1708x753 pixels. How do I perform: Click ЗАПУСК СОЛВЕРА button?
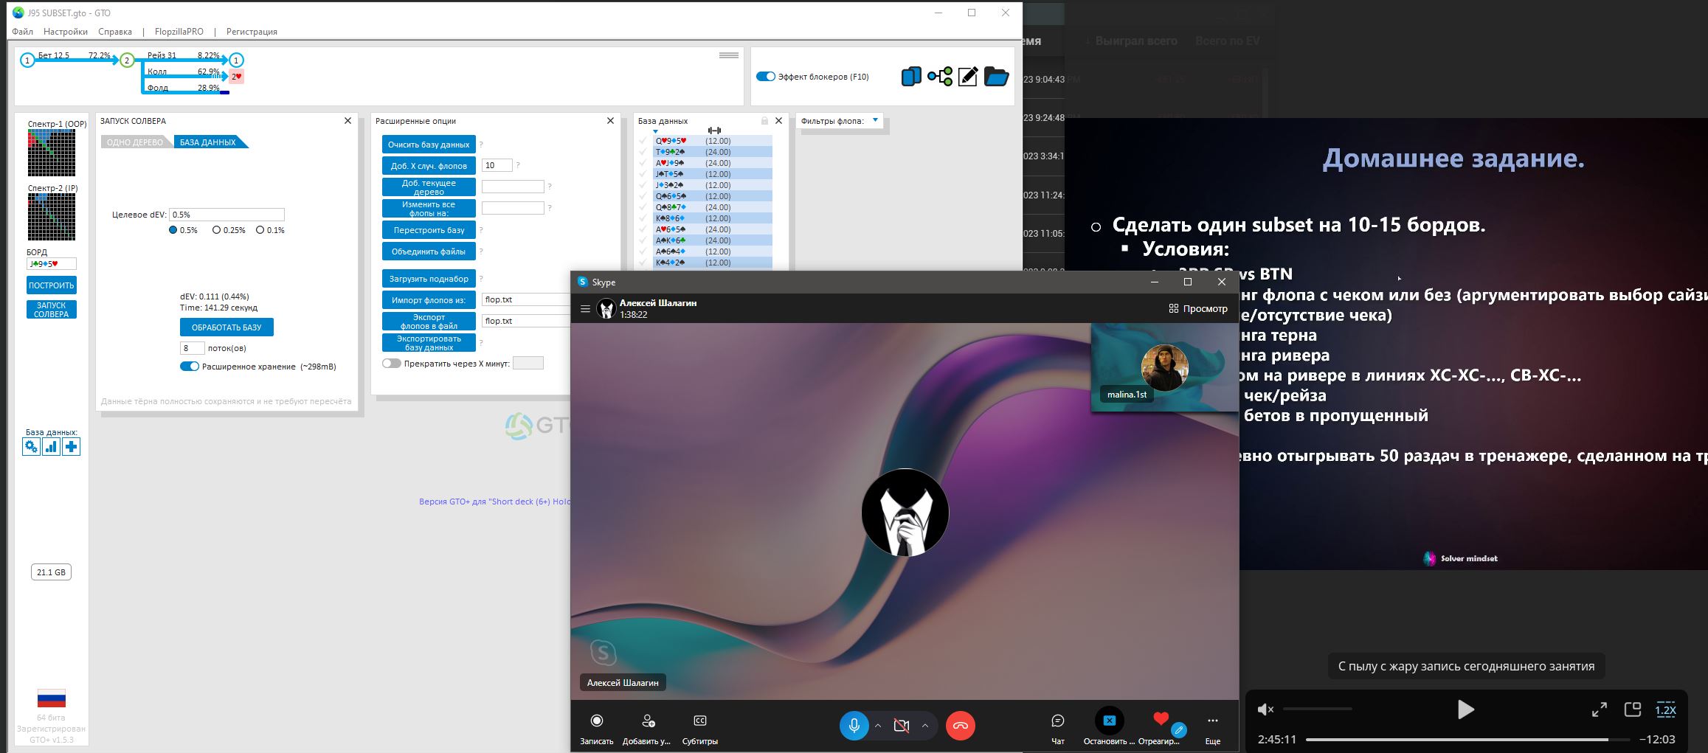pyautogui.click(x=52, y=310)
